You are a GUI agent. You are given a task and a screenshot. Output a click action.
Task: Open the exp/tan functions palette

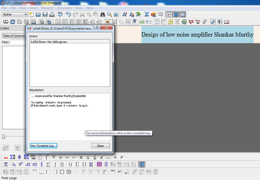point(33,157)
